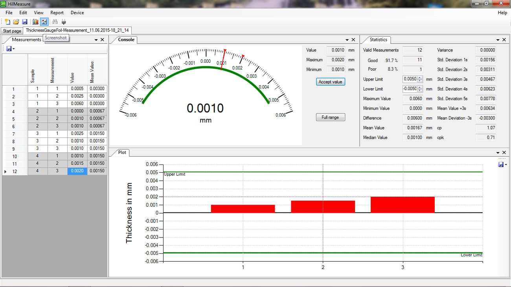Open the bar chart statistics toolbar icon

tap(35, 22)
